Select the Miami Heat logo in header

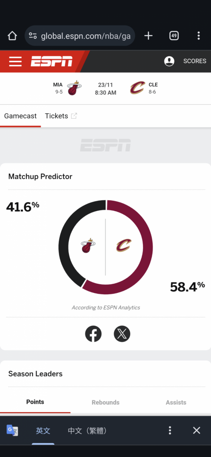point(74,88)
